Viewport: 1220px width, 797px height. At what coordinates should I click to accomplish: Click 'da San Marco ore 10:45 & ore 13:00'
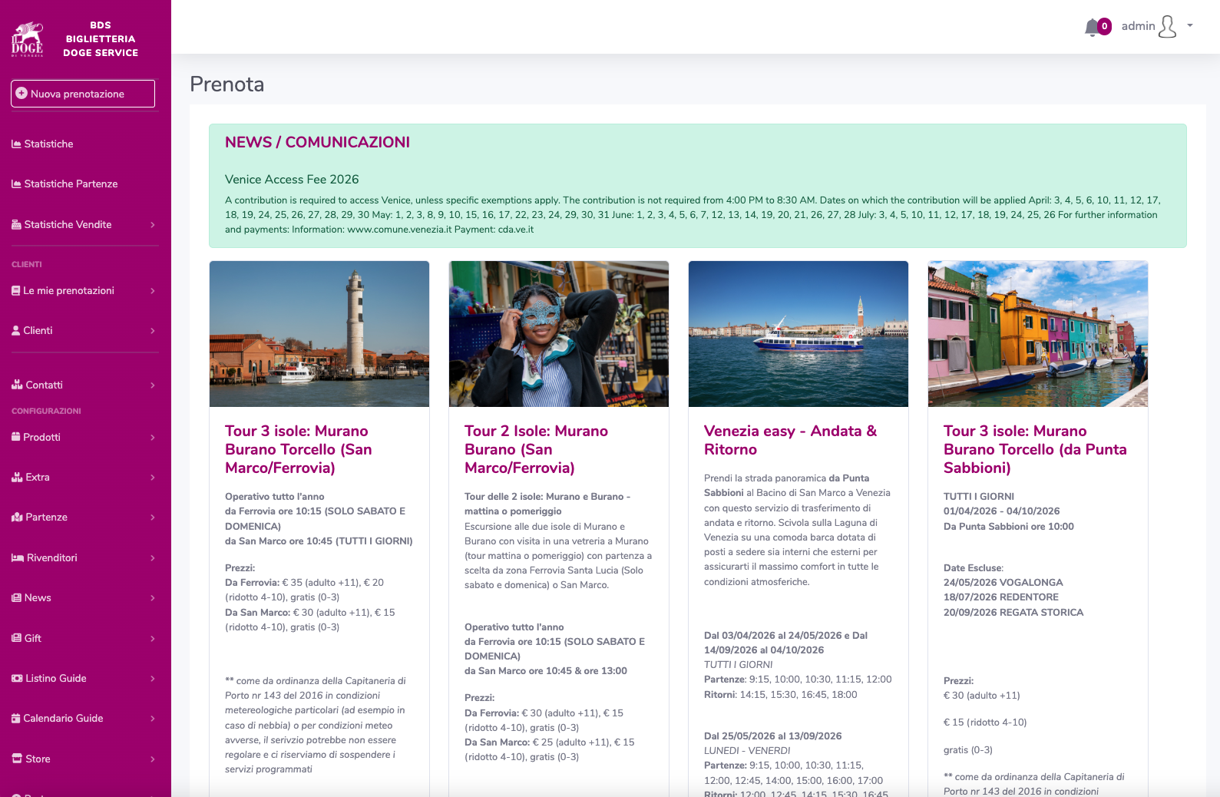point(546,671)
